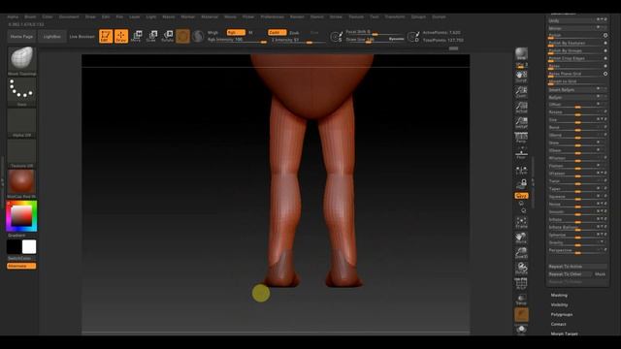Click the BPR render icon
This screenshot has width=621, height=349.
[521, 54]
